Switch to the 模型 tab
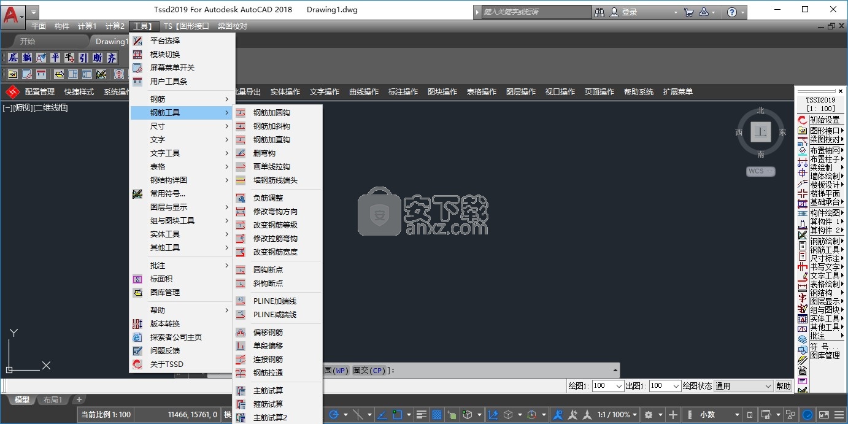 pyautogui.click(x=21, y=399)
